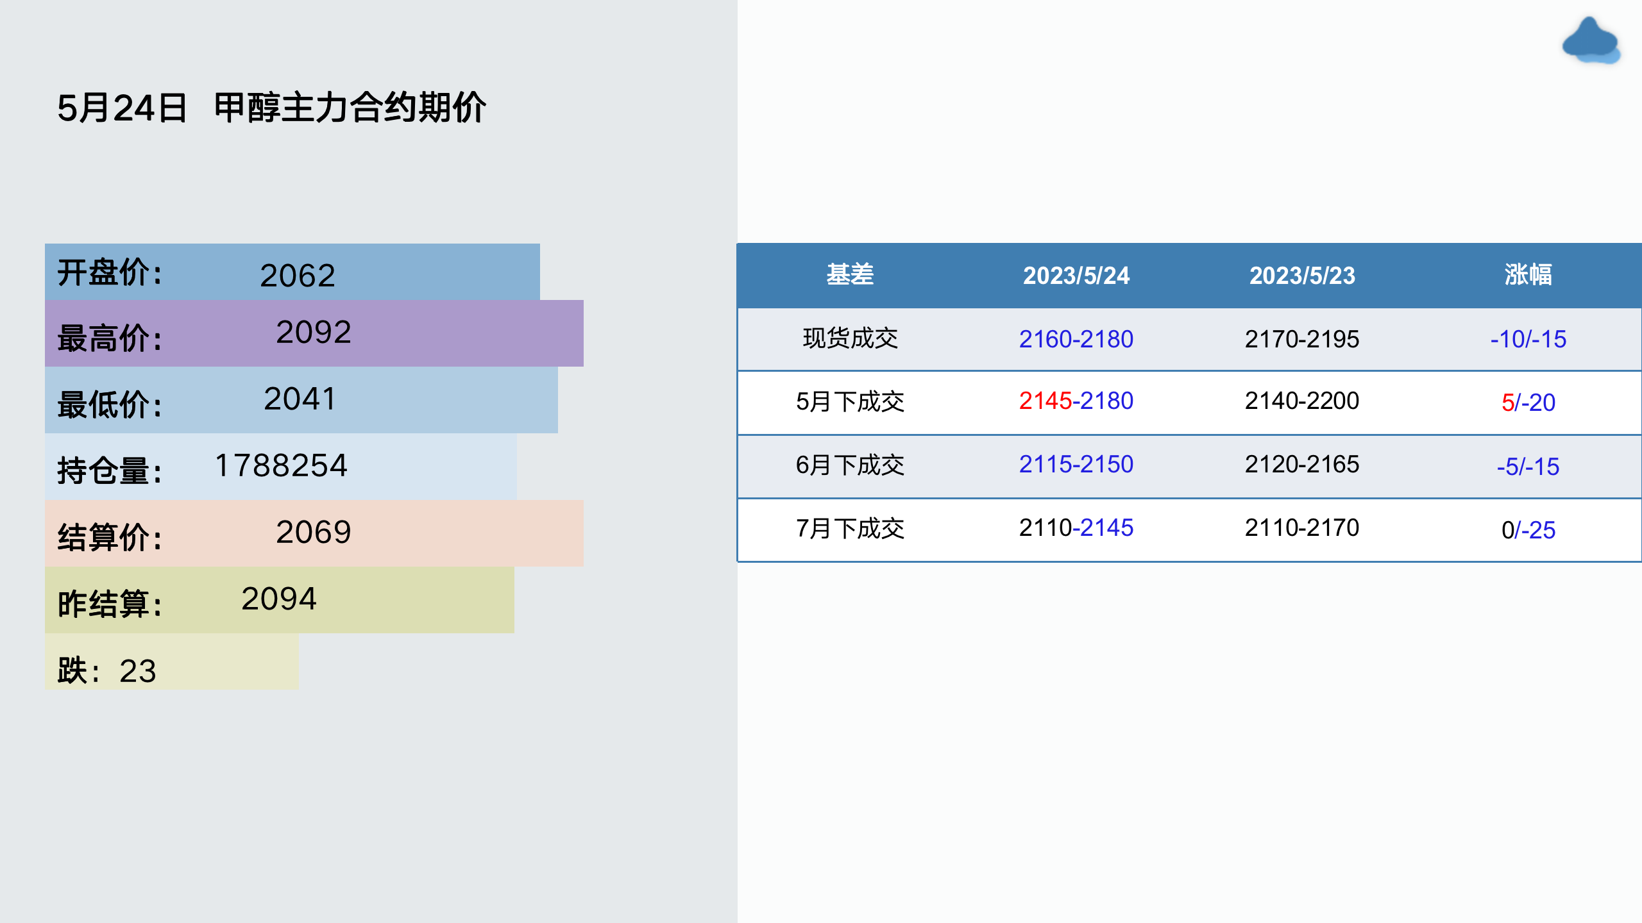Viewport: 1642px width, 923px height.
Task: Select the cell 2115-2150
Action: pyautogui.click(x=1076, y=464)
